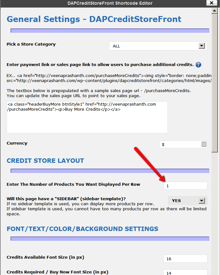The width and height of the screenshot is (220, 275).
Task: Click the FONT/TEXT/COLOR/BACKGROUND SETTINGS heading
Action: pos(82,228)
